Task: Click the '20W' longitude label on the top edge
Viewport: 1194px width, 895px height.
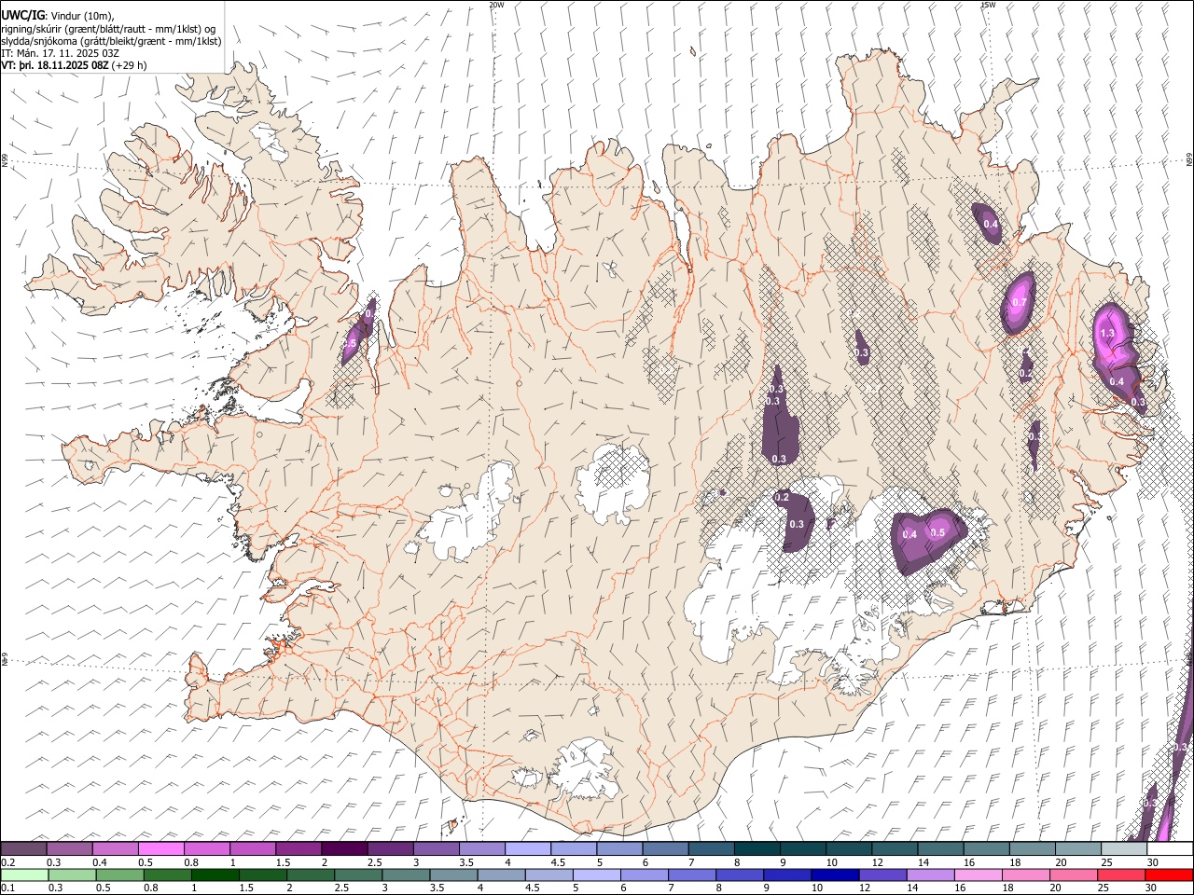Action: click(496, 5)
